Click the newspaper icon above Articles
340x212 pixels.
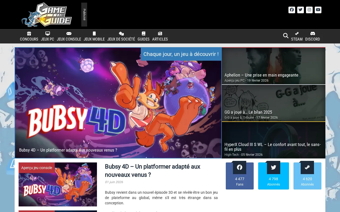pos(160,34)
